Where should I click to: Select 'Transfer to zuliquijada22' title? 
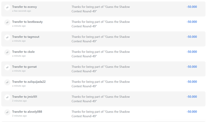click(x=29, y=82)
